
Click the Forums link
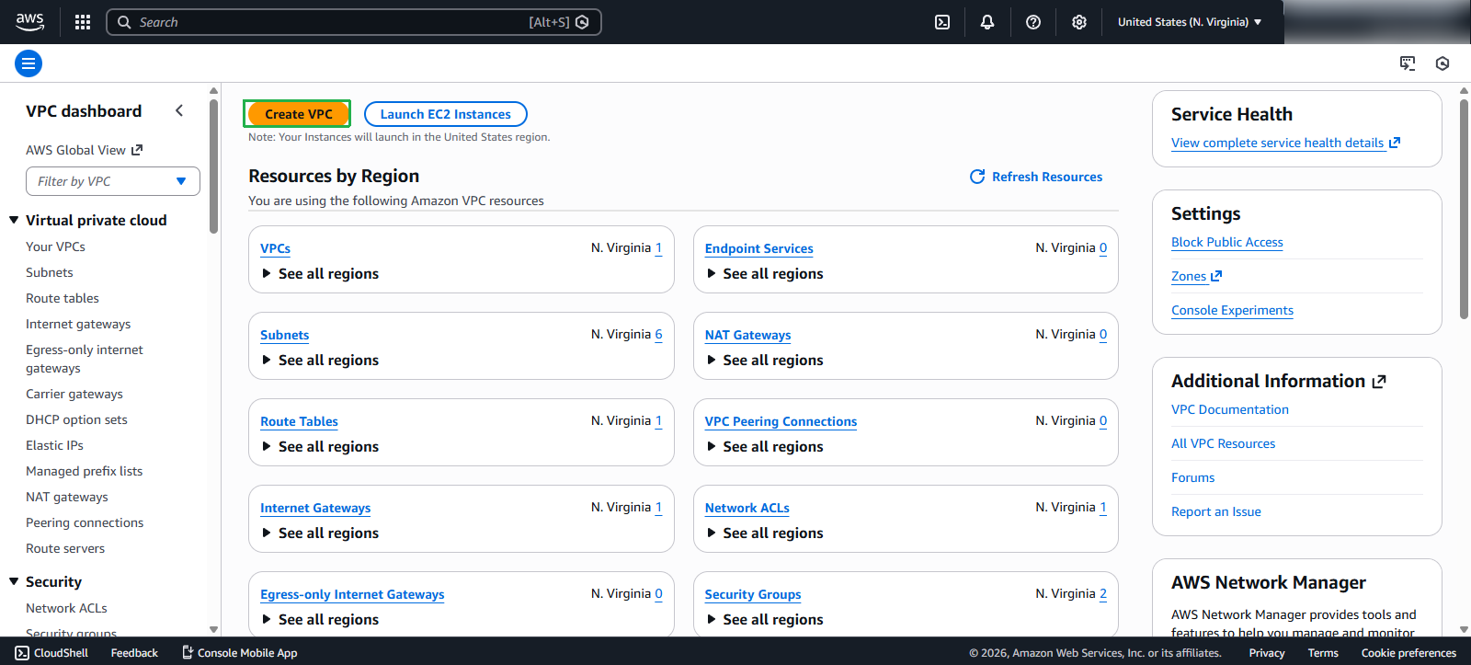pos(1193,477)
